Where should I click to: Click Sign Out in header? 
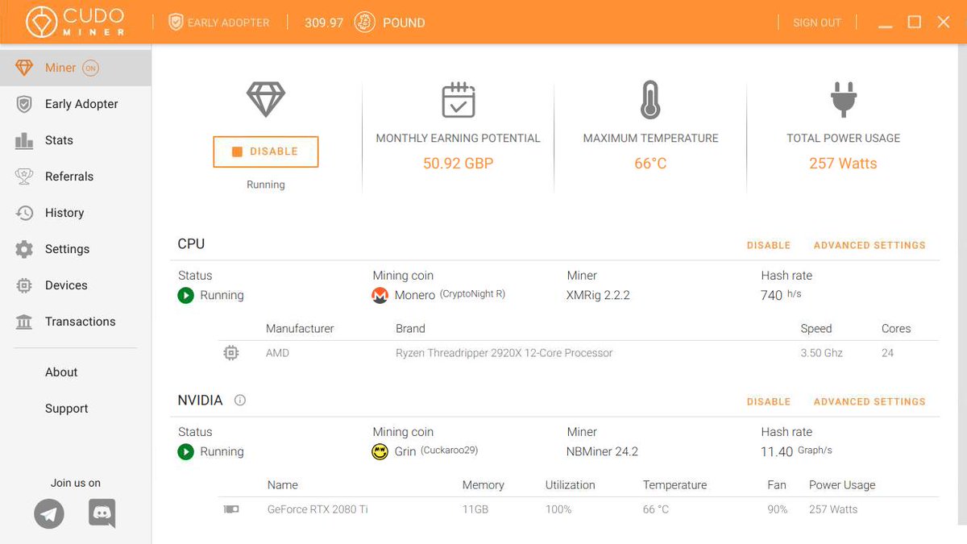817,23
